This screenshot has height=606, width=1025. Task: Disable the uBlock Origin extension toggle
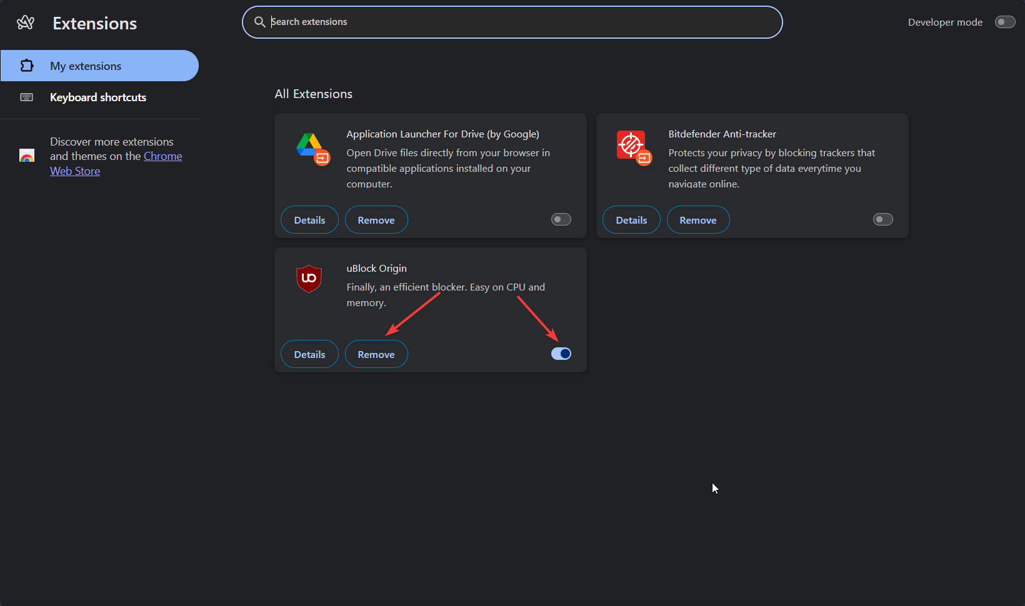(561, 354)
